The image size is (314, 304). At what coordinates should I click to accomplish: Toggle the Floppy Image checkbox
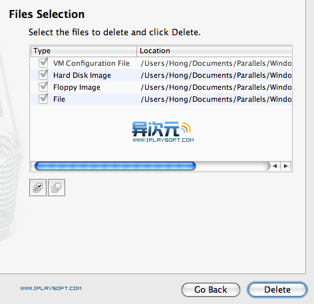pos(43,87)
